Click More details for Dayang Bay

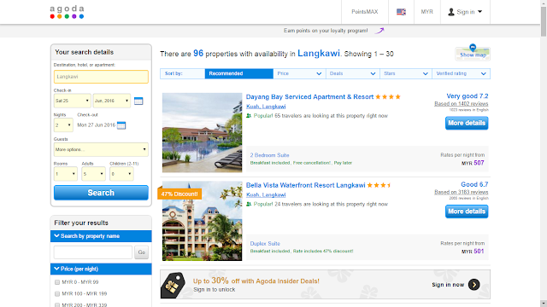pos(467,123)
